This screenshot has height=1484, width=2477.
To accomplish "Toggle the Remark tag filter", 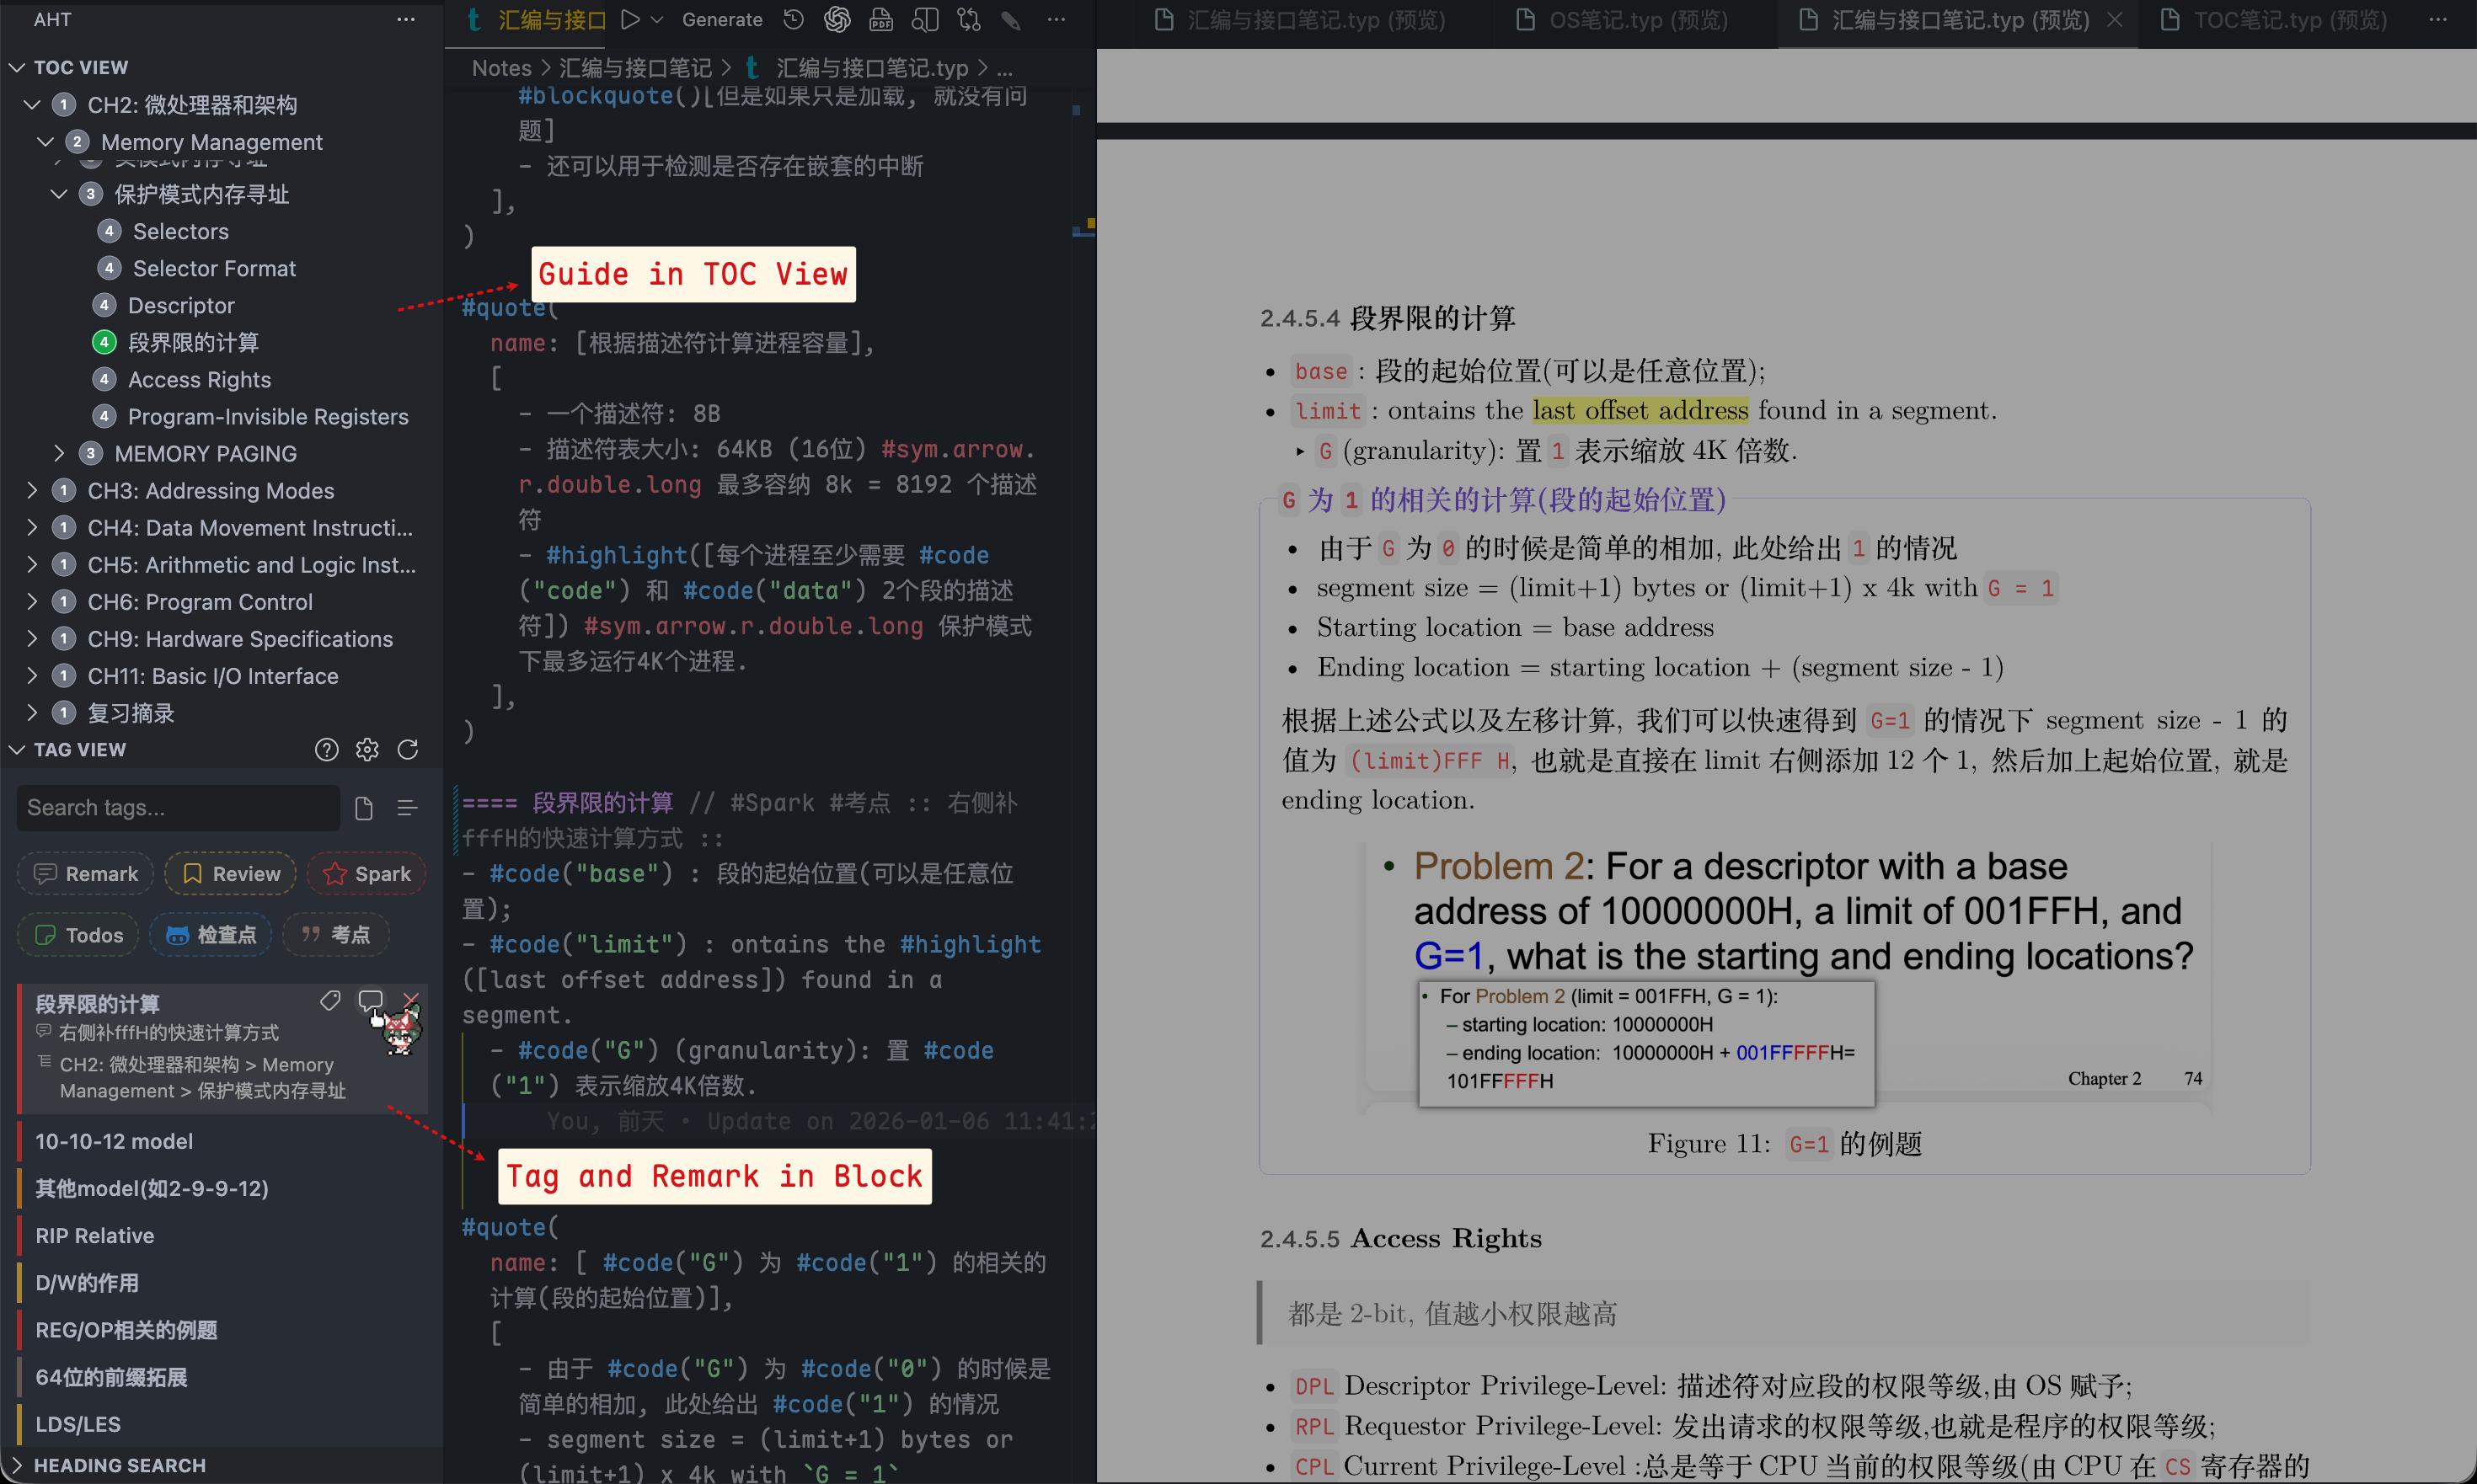I will 86,873.
